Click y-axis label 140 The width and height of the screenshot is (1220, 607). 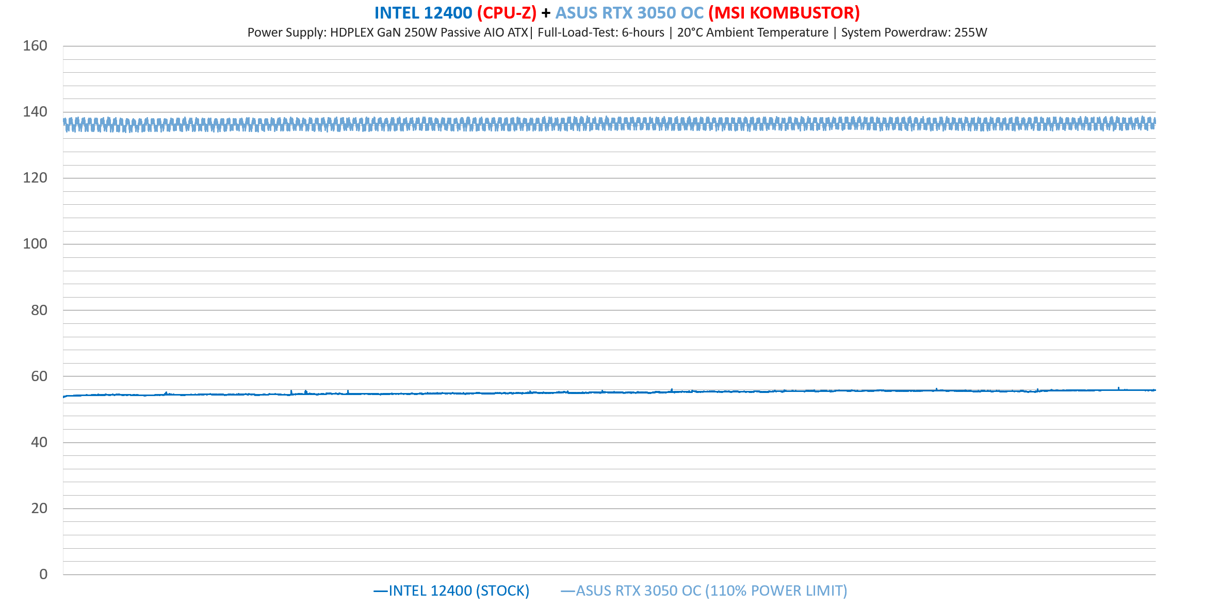(x=35, y=112)
